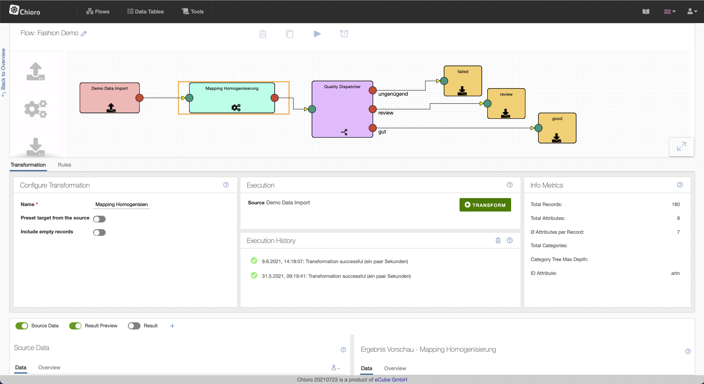Edit flow name with pencil icon
The image size is (704, 384).
84,34
